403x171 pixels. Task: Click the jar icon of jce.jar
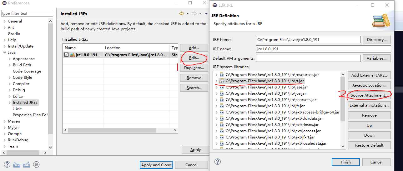222,93
